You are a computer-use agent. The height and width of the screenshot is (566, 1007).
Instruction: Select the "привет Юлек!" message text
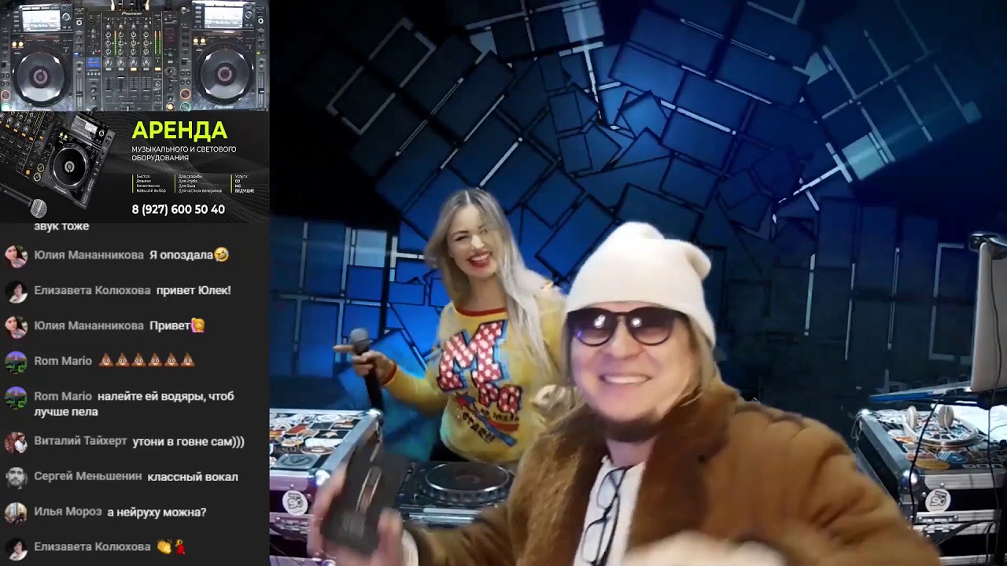click(194, 290)
